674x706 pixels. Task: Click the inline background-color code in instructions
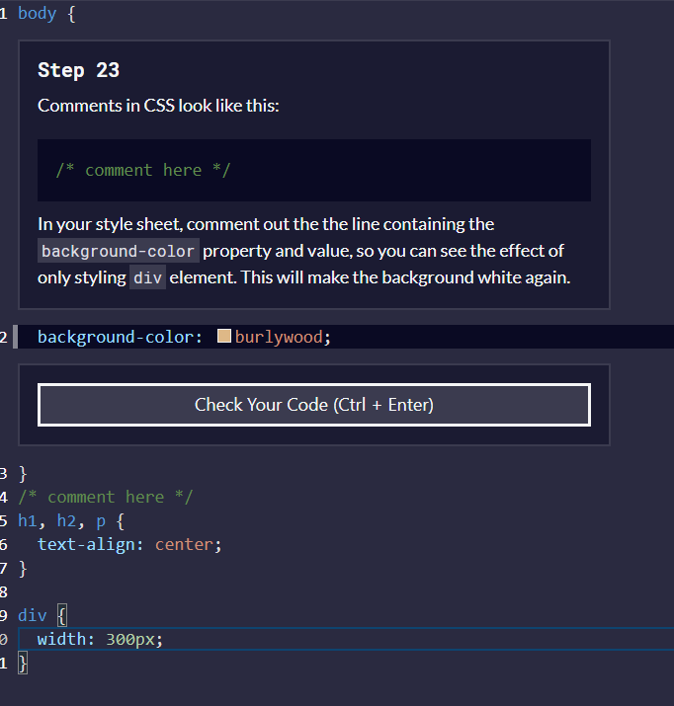[x=119, y=251]
